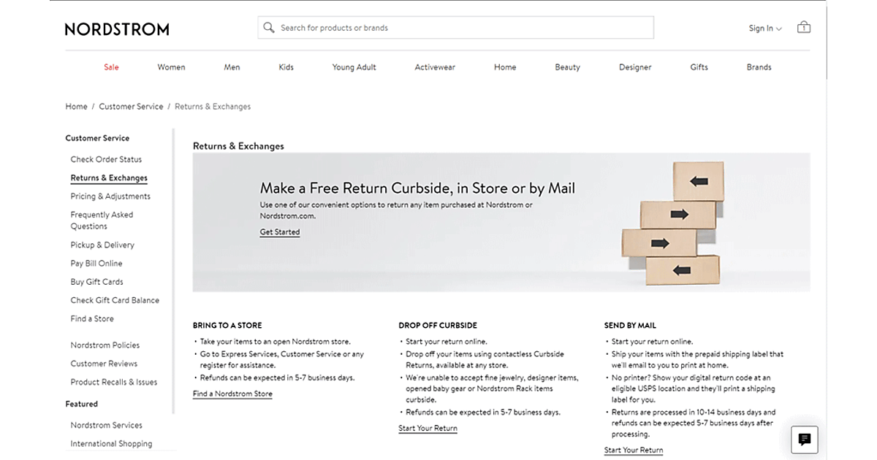Go to Check Order Status in sidebar
The image size is (877, 460).
pyautogui.click(x=106, y=159)
